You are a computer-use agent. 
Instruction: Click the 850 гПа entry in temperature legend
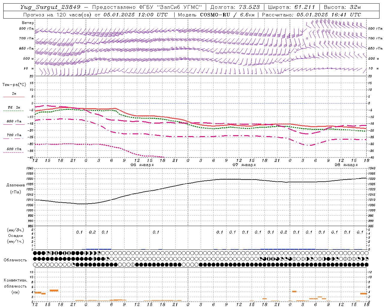coord(14,121)
